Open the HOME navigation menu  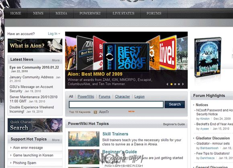point(16,13)
